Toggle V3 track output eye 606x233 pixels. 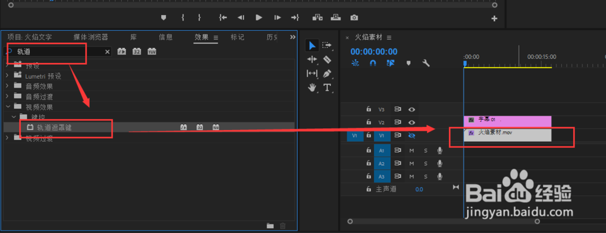pos(411,110)
